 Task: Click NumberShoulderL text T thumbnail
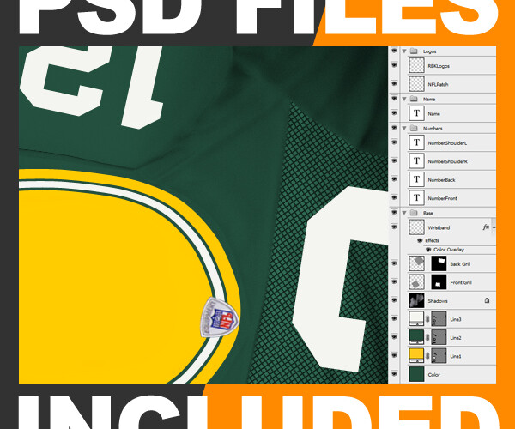tap(416, 142)
